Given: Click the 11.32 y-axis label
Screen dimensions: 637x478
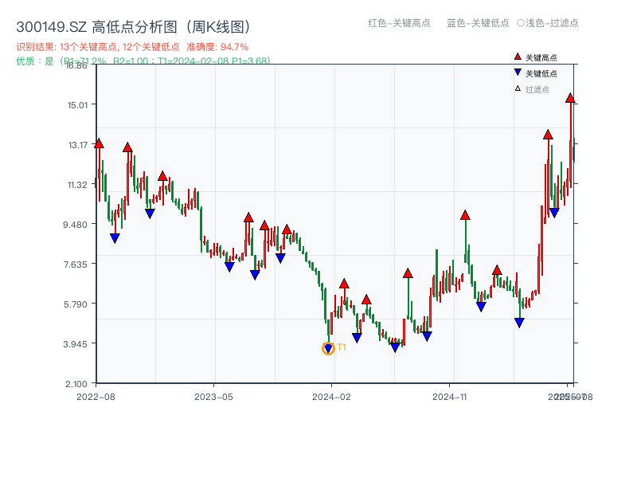Looking at the screenshot, I should coord(77,185).
